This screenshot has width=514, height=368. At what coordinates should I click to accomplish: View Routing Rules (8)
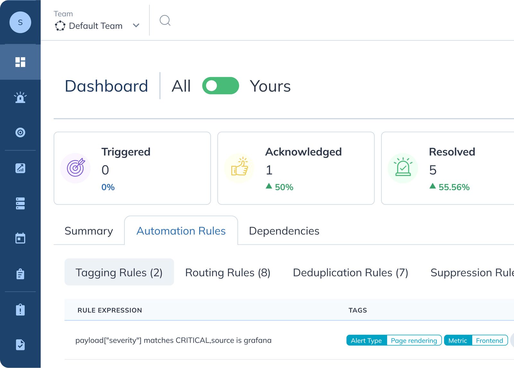pos(227,272)
